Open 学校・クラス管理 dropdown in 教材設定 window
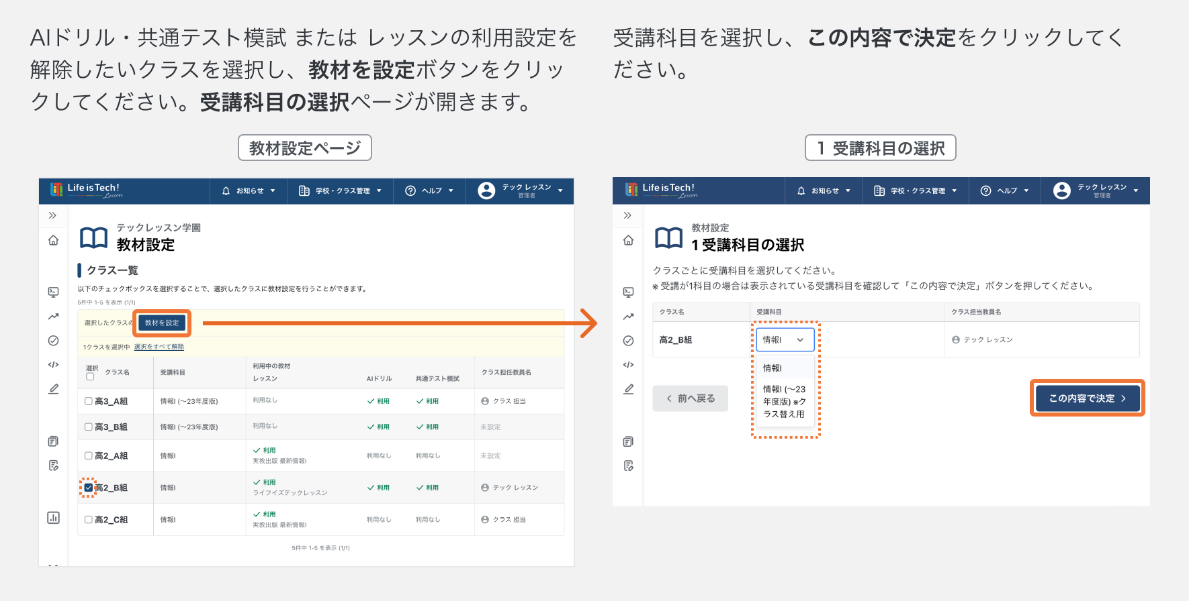Viewport: 1189px width, 601px height. (x=340, y=191)
